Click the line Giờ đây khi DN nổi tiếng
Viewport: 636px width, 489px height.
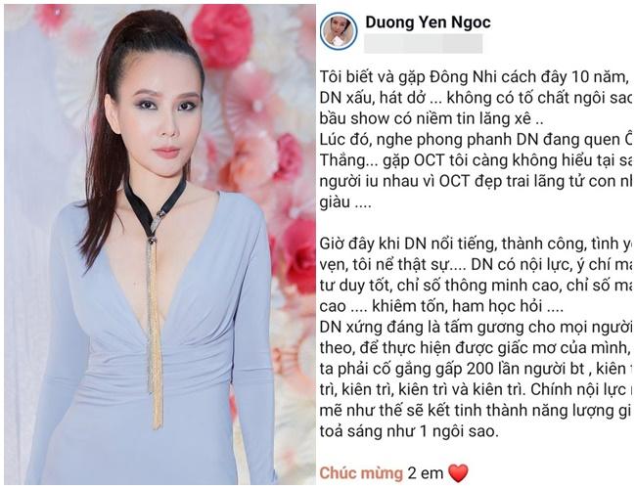click(476, 244)
